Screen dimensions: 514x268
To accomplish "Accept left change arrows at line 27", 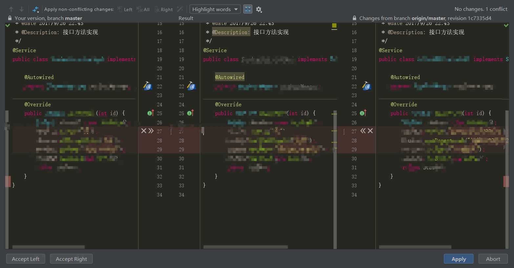I will [151, 131].
